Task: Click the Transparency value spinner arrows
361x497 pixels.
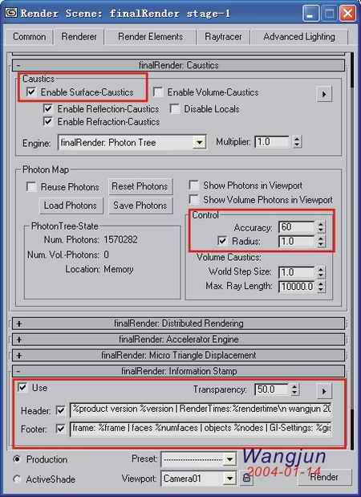Action: pyautogui.click(x=295, y=389)
